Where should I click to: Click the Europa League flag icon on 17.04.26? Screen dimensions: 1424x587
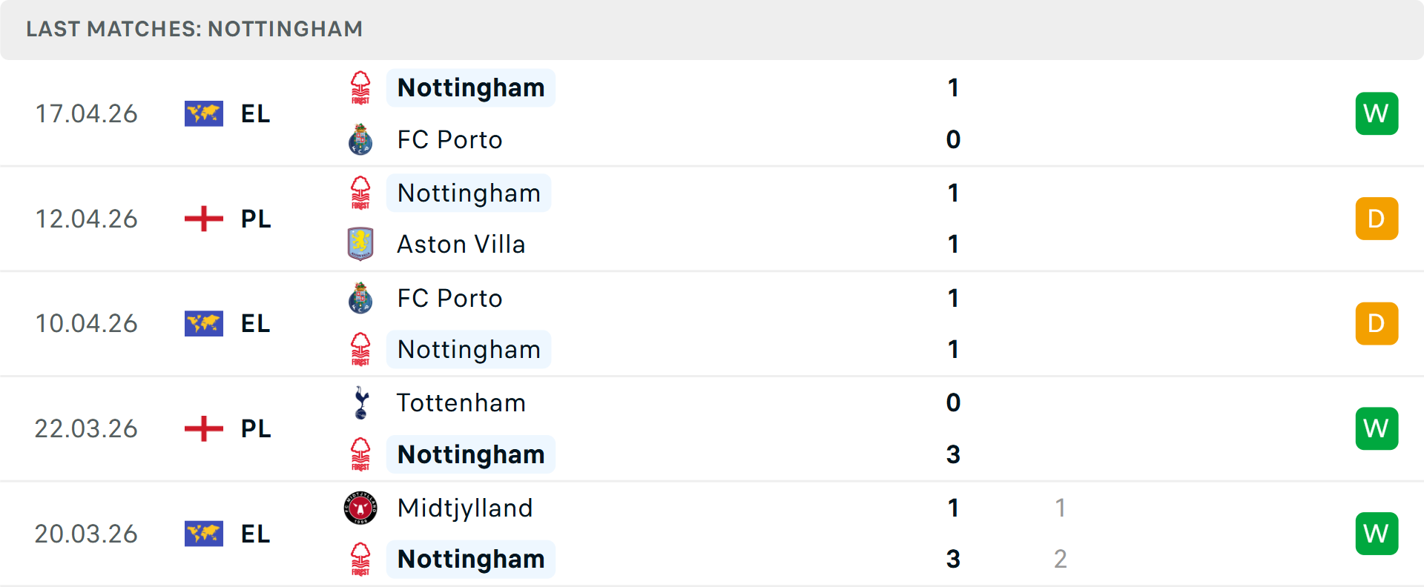[x=204, y=113]
